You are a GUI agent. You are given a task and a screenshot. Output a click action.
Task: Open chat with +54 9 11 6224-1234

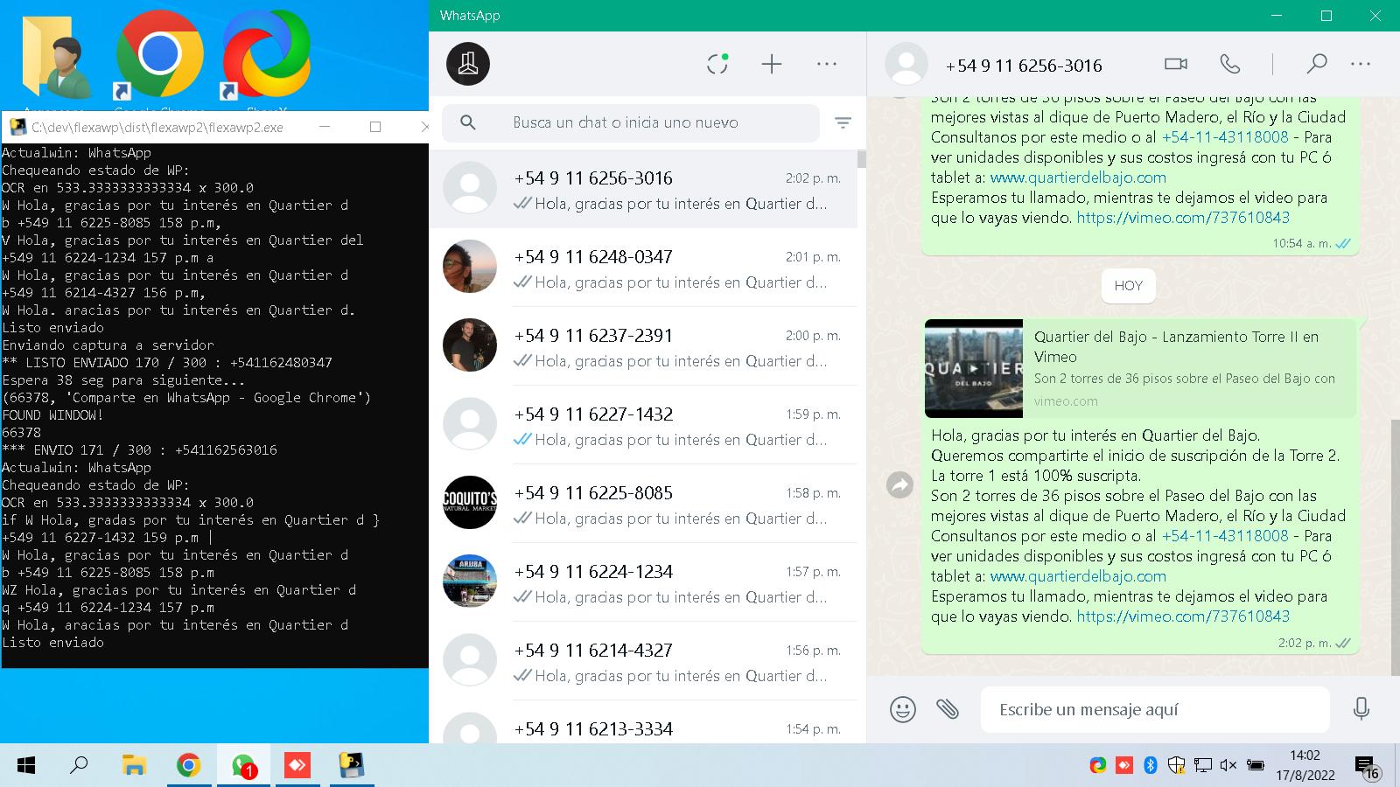click(643, 582)
